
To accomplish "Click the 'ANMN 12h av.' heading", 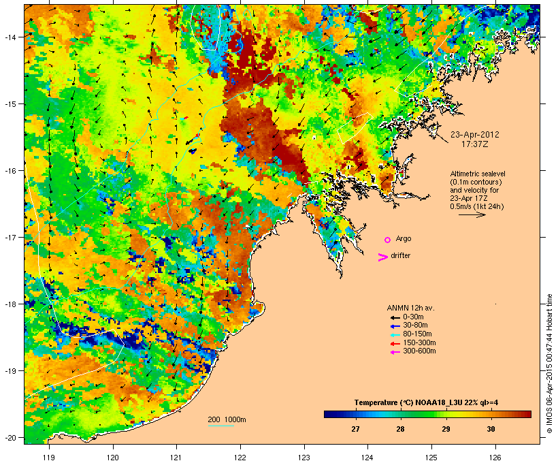I will coord(410,308).
